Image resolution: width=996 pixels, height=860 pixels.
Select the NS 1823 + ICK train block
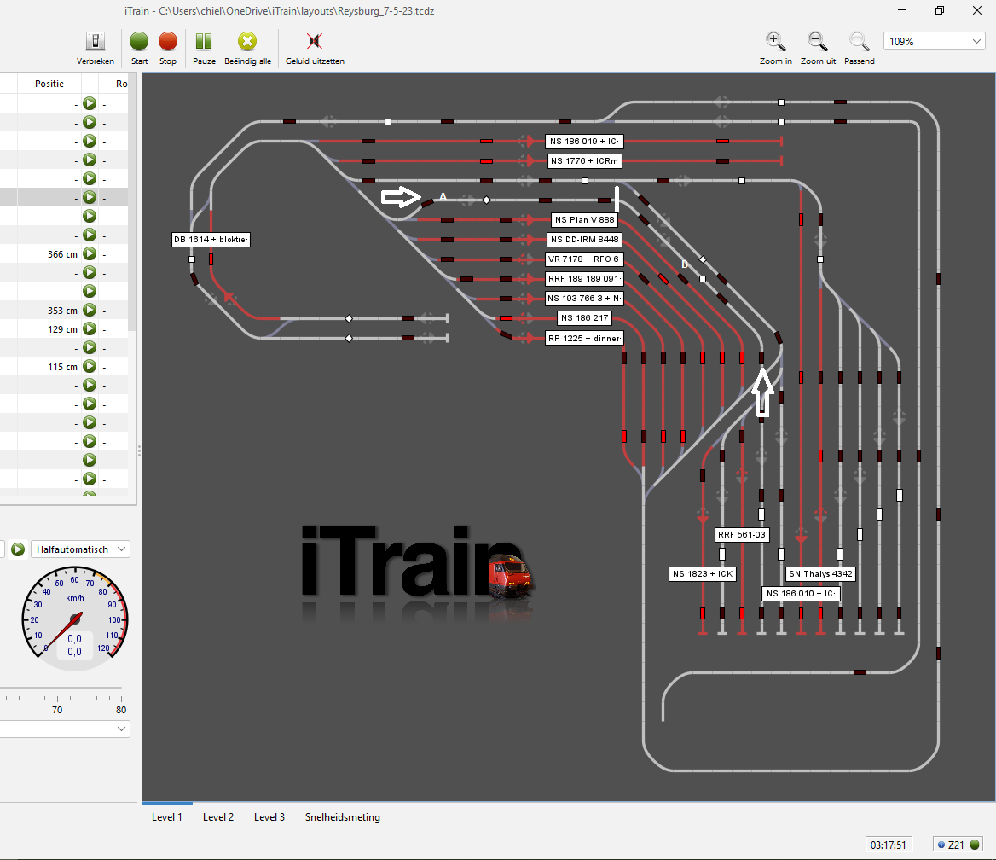click(703, 574)
